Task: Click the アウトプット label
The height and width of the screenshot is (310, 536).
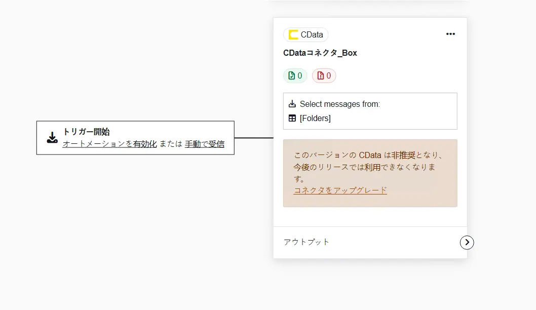Action: point(307,242)
